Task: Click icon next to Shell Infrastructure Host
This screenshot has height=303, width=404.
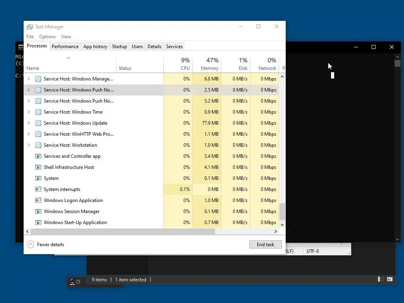Action: tap(38, 167)
